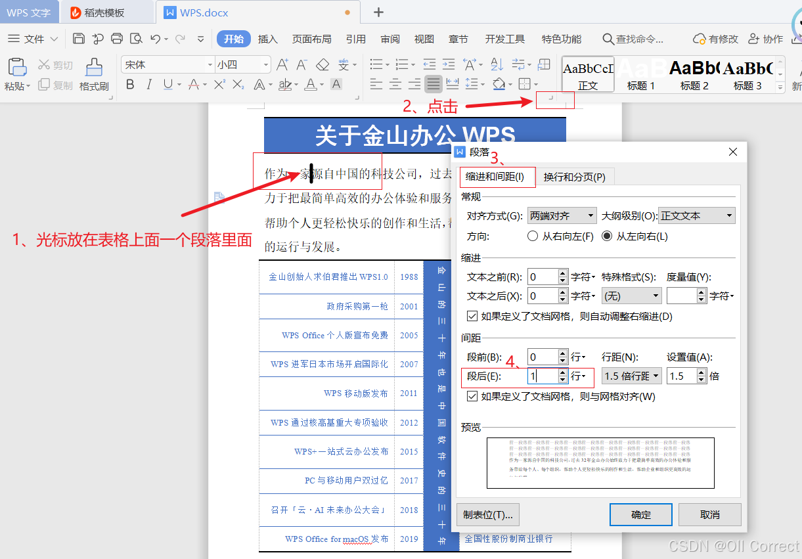Click the Paste icon

click(16, 68)
